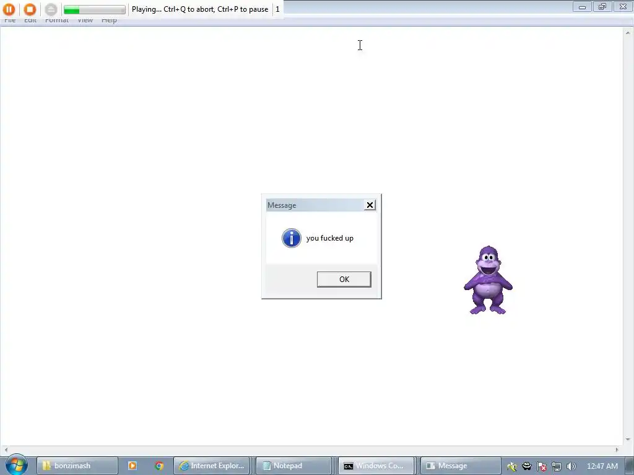The image size is (634, 475).
Task: Restore down the Notepad window
Action: (x=602, y=7)
